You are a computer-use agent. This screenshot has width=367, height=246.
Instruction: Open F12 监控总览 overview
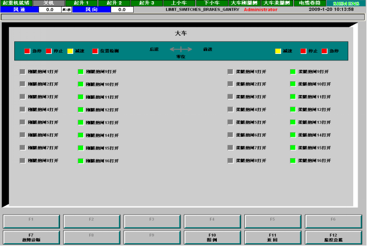(333, 237)
